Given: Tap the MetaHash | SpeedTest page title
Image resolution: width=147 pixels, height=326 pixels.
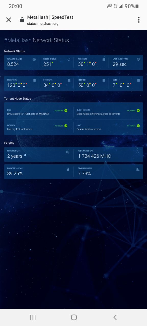Looking at the screenshot, I should tap(50, 17).
